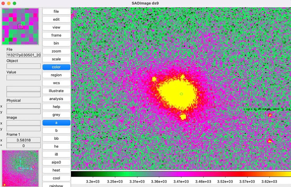Apply the heat colormap

click(x=56, y=170)
